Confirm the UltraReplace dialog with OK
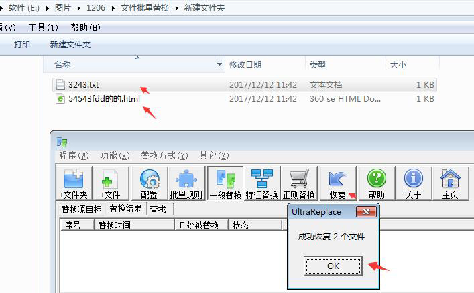The image size is (474, 293). 333,266
